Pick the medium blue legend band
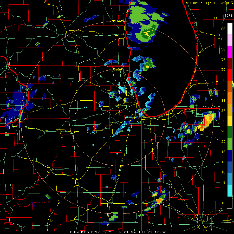 (x=230, y=167)
